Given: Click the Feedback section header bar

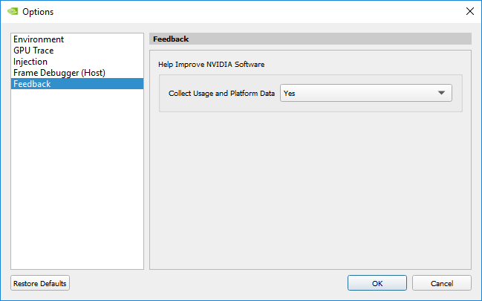Looking at the screenshot, I should [x=310, y=39].
